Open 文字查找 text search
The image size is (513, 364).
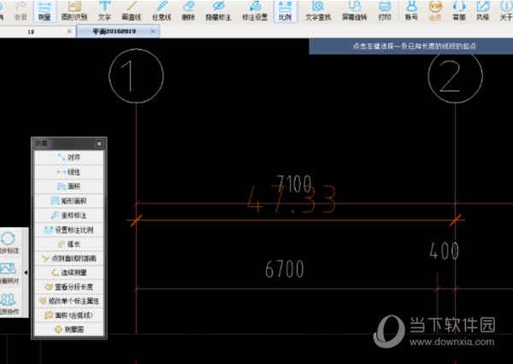pos(318,11)
